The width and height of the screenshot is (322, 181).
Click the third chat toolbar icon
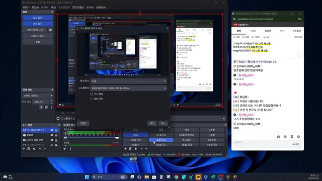click(x=292, y=137)
